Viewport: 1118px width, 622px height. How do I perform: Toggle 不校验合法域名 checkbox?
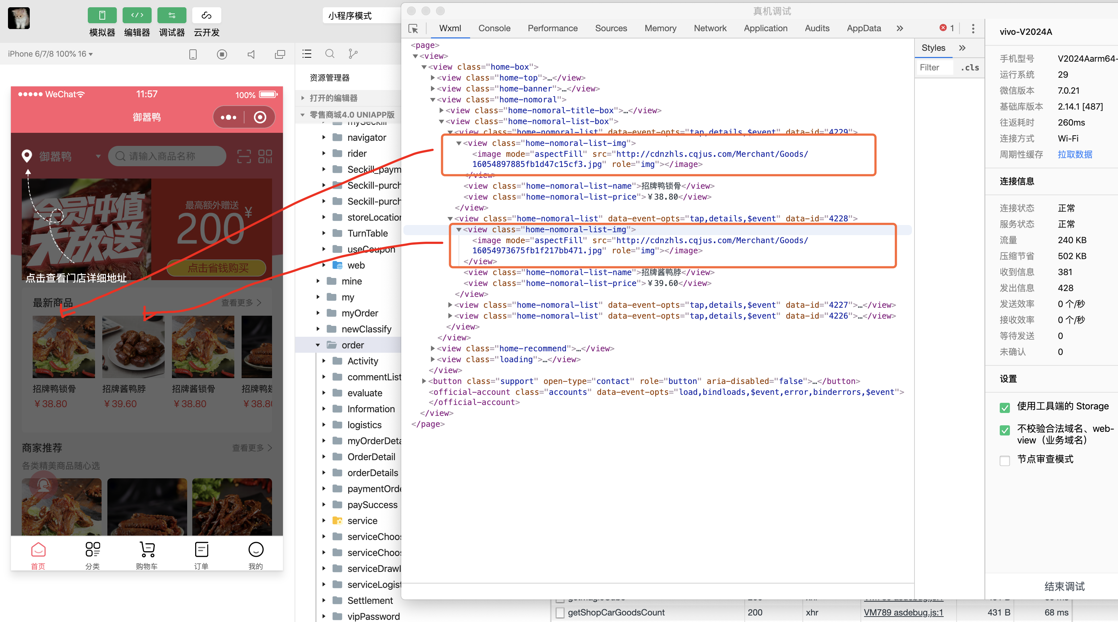click(x=1004, y=430)
